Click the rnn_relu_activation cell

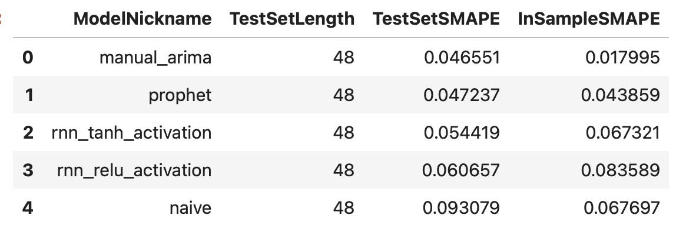click(x=134, y=170)
